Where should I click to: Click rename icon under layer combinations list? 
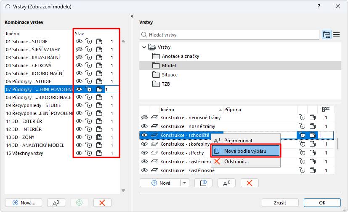[x=56, y=202]
